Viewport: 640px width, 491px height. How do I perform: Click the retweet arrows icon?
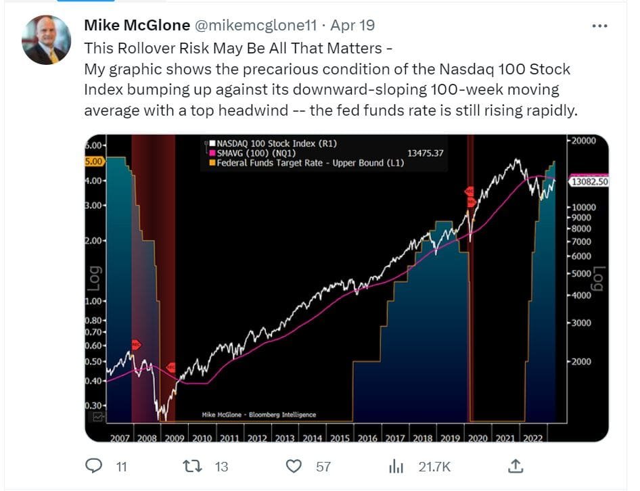(191, 466)
